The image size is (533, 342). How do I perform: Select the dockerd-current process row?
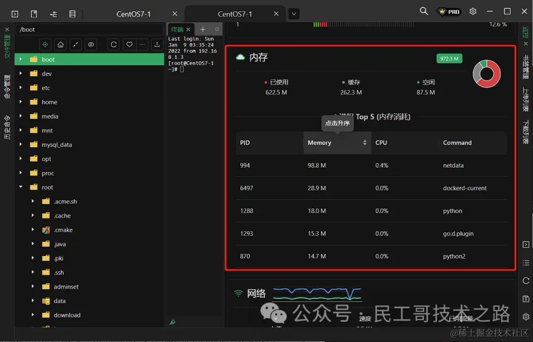pos(372,188)
